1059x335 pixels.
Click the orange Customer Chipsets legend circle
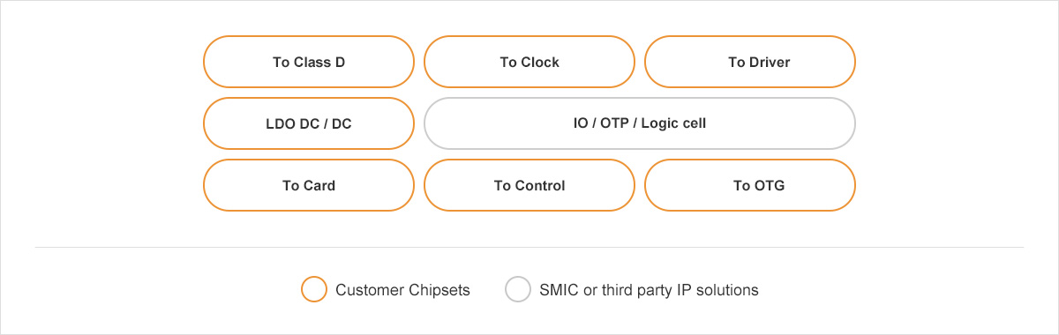pos(314,289)
